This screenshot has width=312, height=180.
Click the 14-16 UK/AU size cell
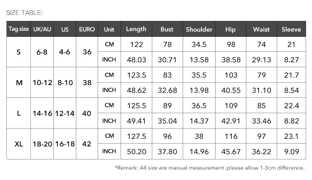[42, 114]
